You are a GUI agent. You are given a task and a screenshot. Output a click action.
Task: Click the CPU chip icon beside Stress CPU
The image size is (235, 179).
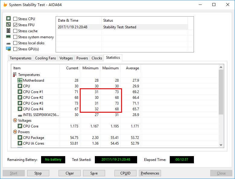[8, 19]
